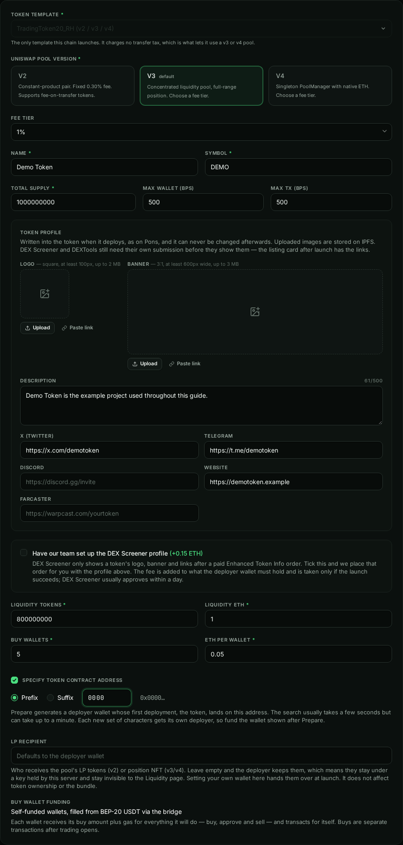Select the V4 pool version card
403x845 pixels.
pyautogui.click(x=330, y=86)
